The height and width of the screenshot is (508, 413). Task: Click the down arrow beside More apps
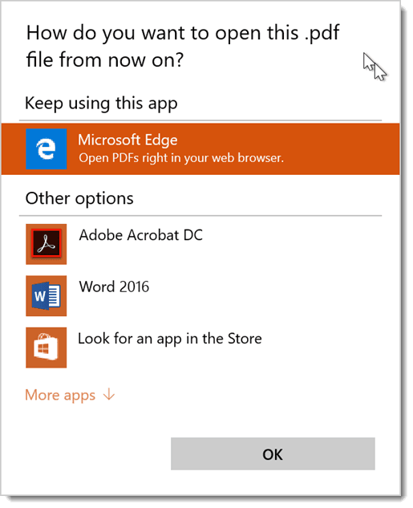(109, 395)
